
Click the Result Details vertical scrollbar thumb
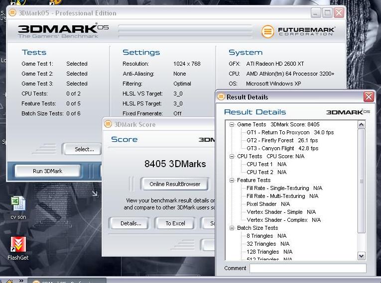pos(361,181)
